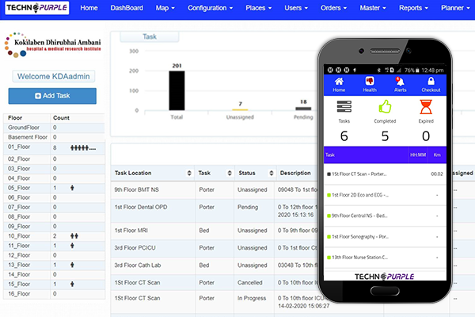Image resolution: width=475 pixels, height=317 pixels.
Task: Click the Add Task button
Action: (52, 96)
